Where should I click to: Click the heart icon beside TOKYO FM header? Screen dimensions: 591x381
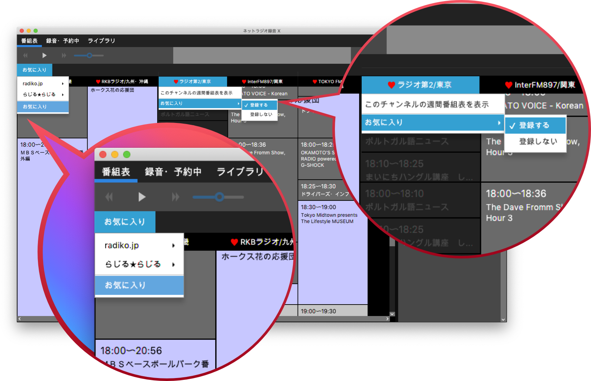pos(315,82)
